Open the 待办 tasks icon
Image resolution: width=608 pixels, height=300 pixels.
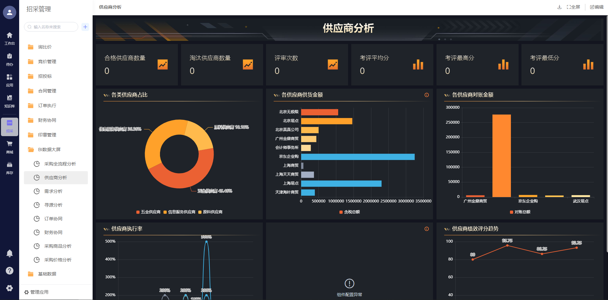(x=10, y=59)
